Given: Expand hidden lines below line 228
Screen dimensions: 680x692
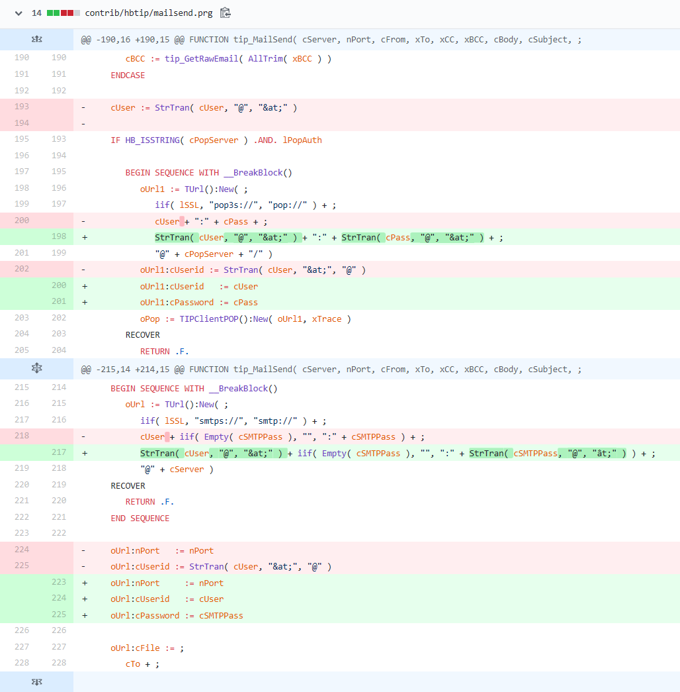Looking at the screenshot, I should (x=37, y=681).
